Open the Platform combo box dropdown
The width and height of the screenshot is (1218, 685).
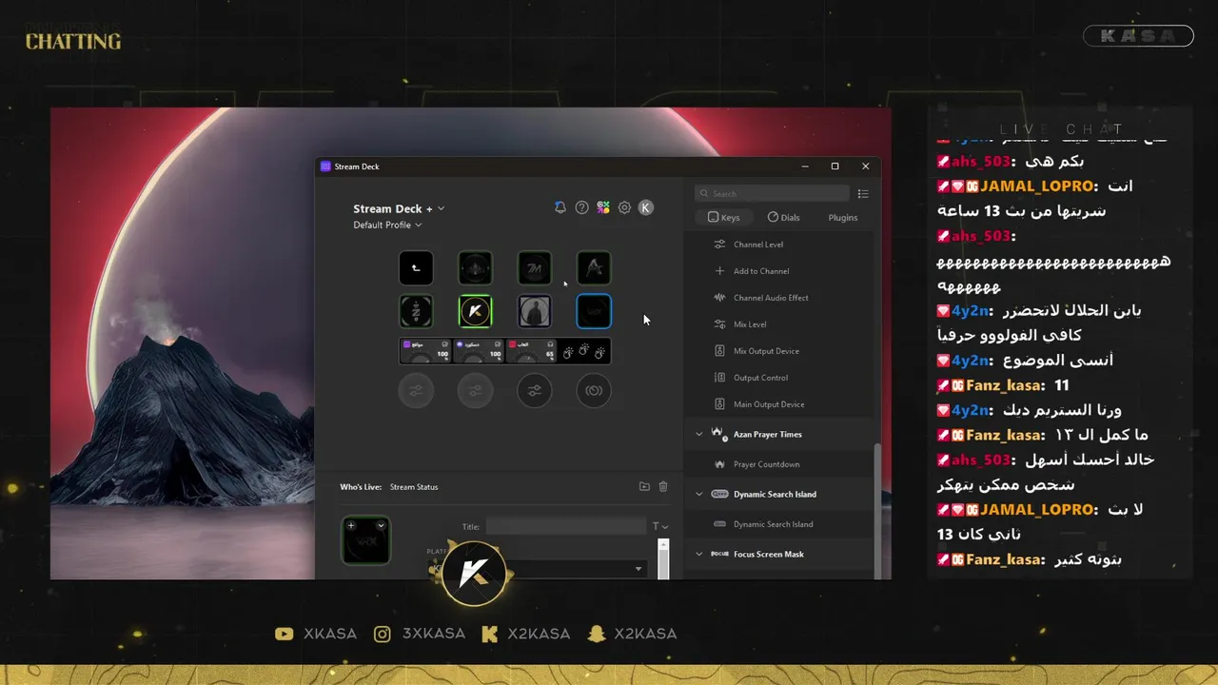638,569
